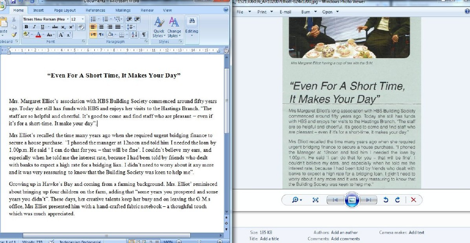This screenshot has width=470, height=243.
Task: Toggle Align Text Right
Action: (x=110, y=27)
